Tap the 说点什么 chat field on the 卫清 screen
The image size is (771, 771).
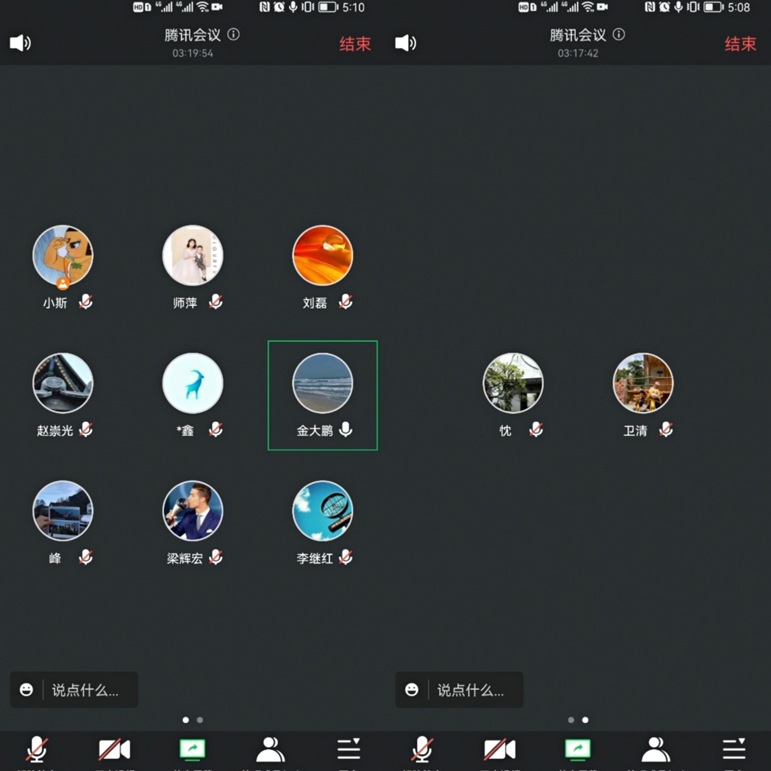(x=471, y=690)
